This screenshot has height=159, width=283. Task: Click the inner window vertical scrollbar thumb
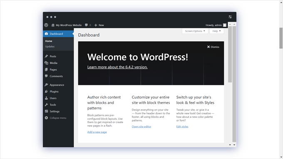(230, 54)
